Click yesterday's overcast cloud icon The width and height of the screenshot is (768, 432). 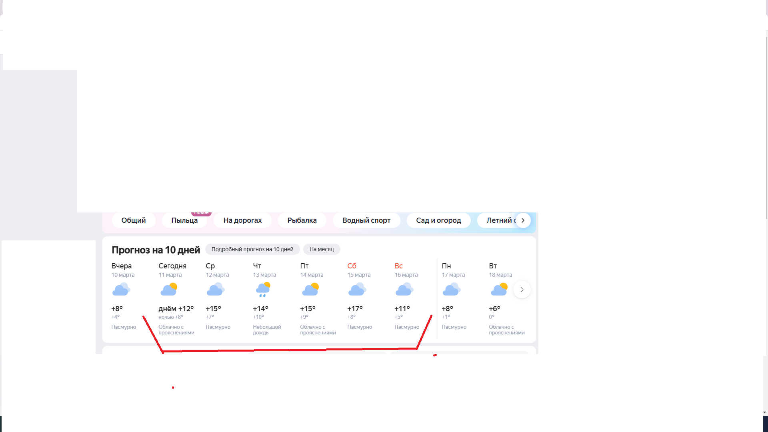click(121, 289)
